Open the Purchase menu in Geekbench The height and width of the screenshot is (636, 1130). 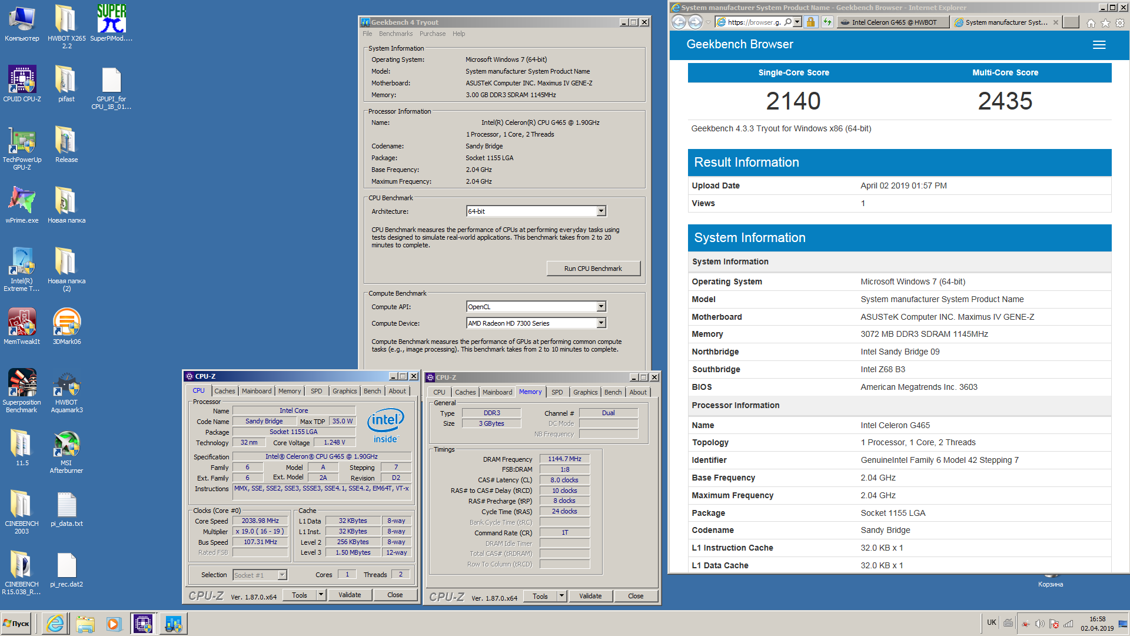433,34
